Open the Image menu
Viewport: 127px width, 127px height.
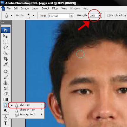tap(25, 9)
